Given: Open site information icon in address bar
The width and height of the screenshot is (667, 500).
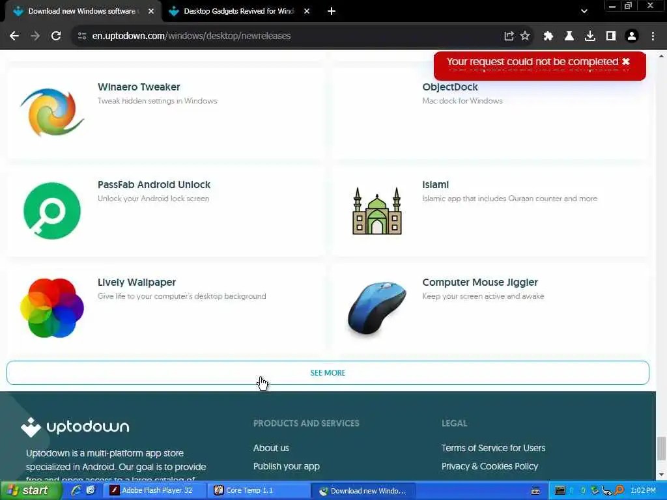Looking at the screenshot, I should click(82, 36).
